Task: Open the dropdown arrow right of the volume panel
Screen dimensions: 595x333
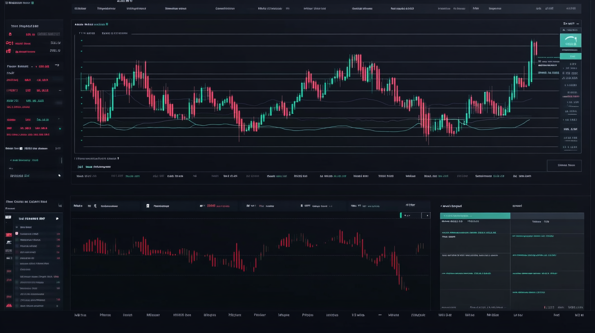Action: tap(427, 215)
